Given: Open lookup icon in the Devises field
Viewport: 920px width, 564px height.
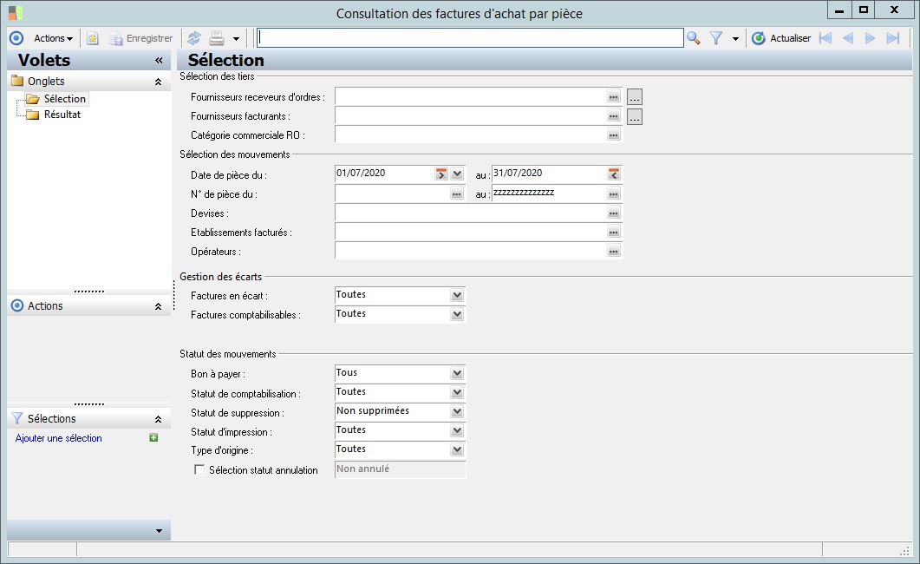Looking at the screenshot, I should click(614, 213).
